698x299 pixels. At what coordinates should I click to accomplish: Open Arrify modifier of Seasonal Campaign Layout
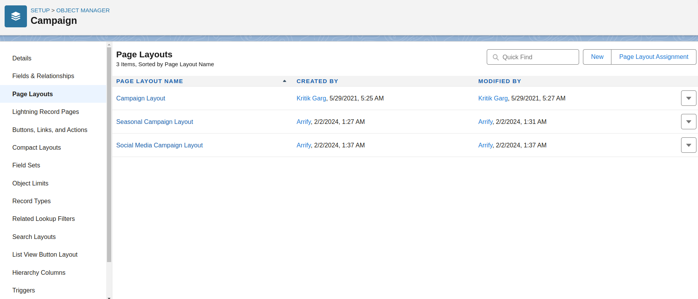coord(485,122)
